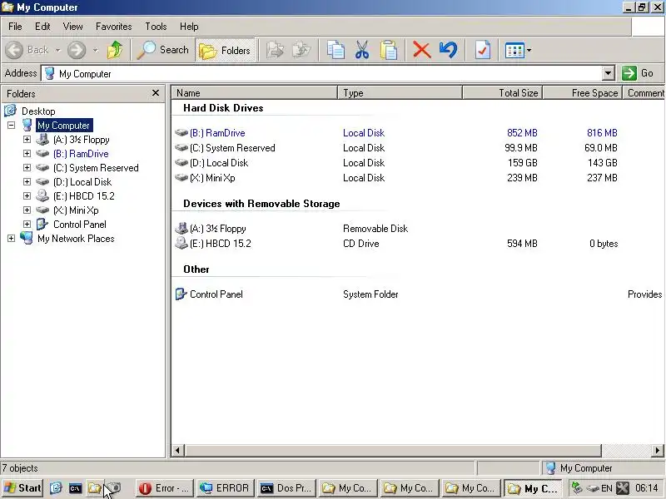Click the Move To toolbar icon
666x499 pixels.
tap(276, 50)
